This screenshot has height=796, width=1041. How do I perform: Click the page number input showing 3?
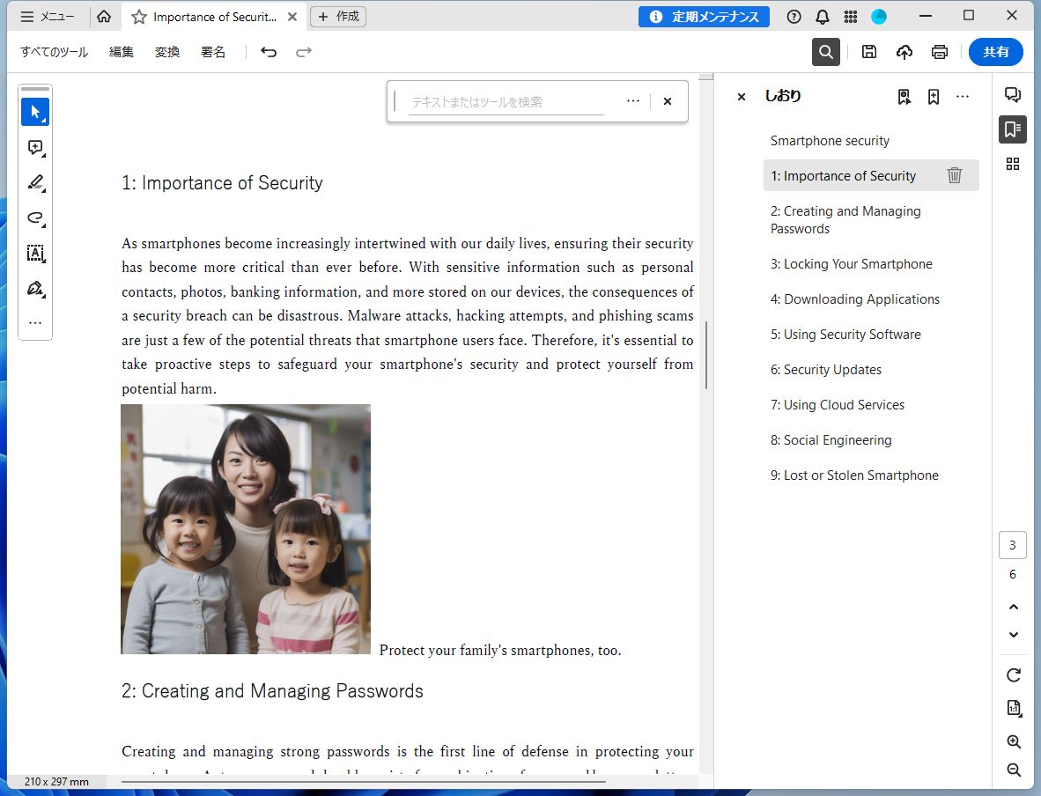pos(1012,545)
